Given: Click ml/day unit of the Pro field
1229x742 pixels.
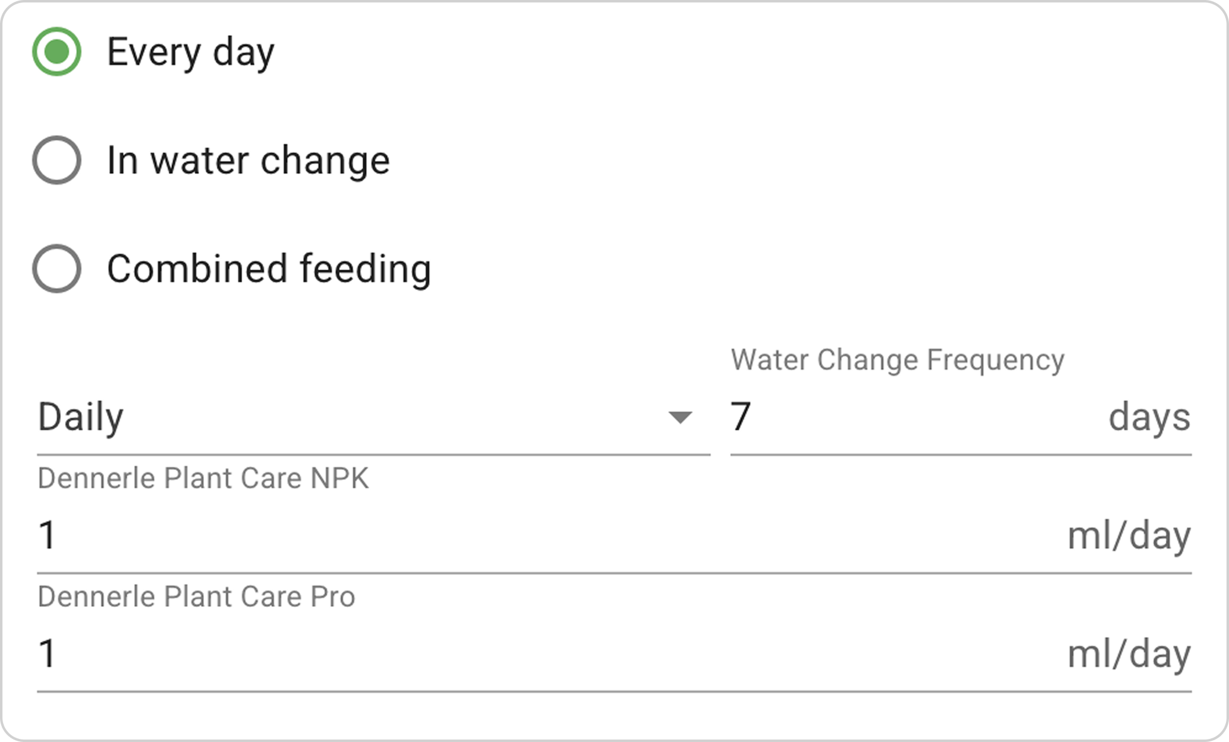Looking at the screenshot, I should pos(1129,654).
